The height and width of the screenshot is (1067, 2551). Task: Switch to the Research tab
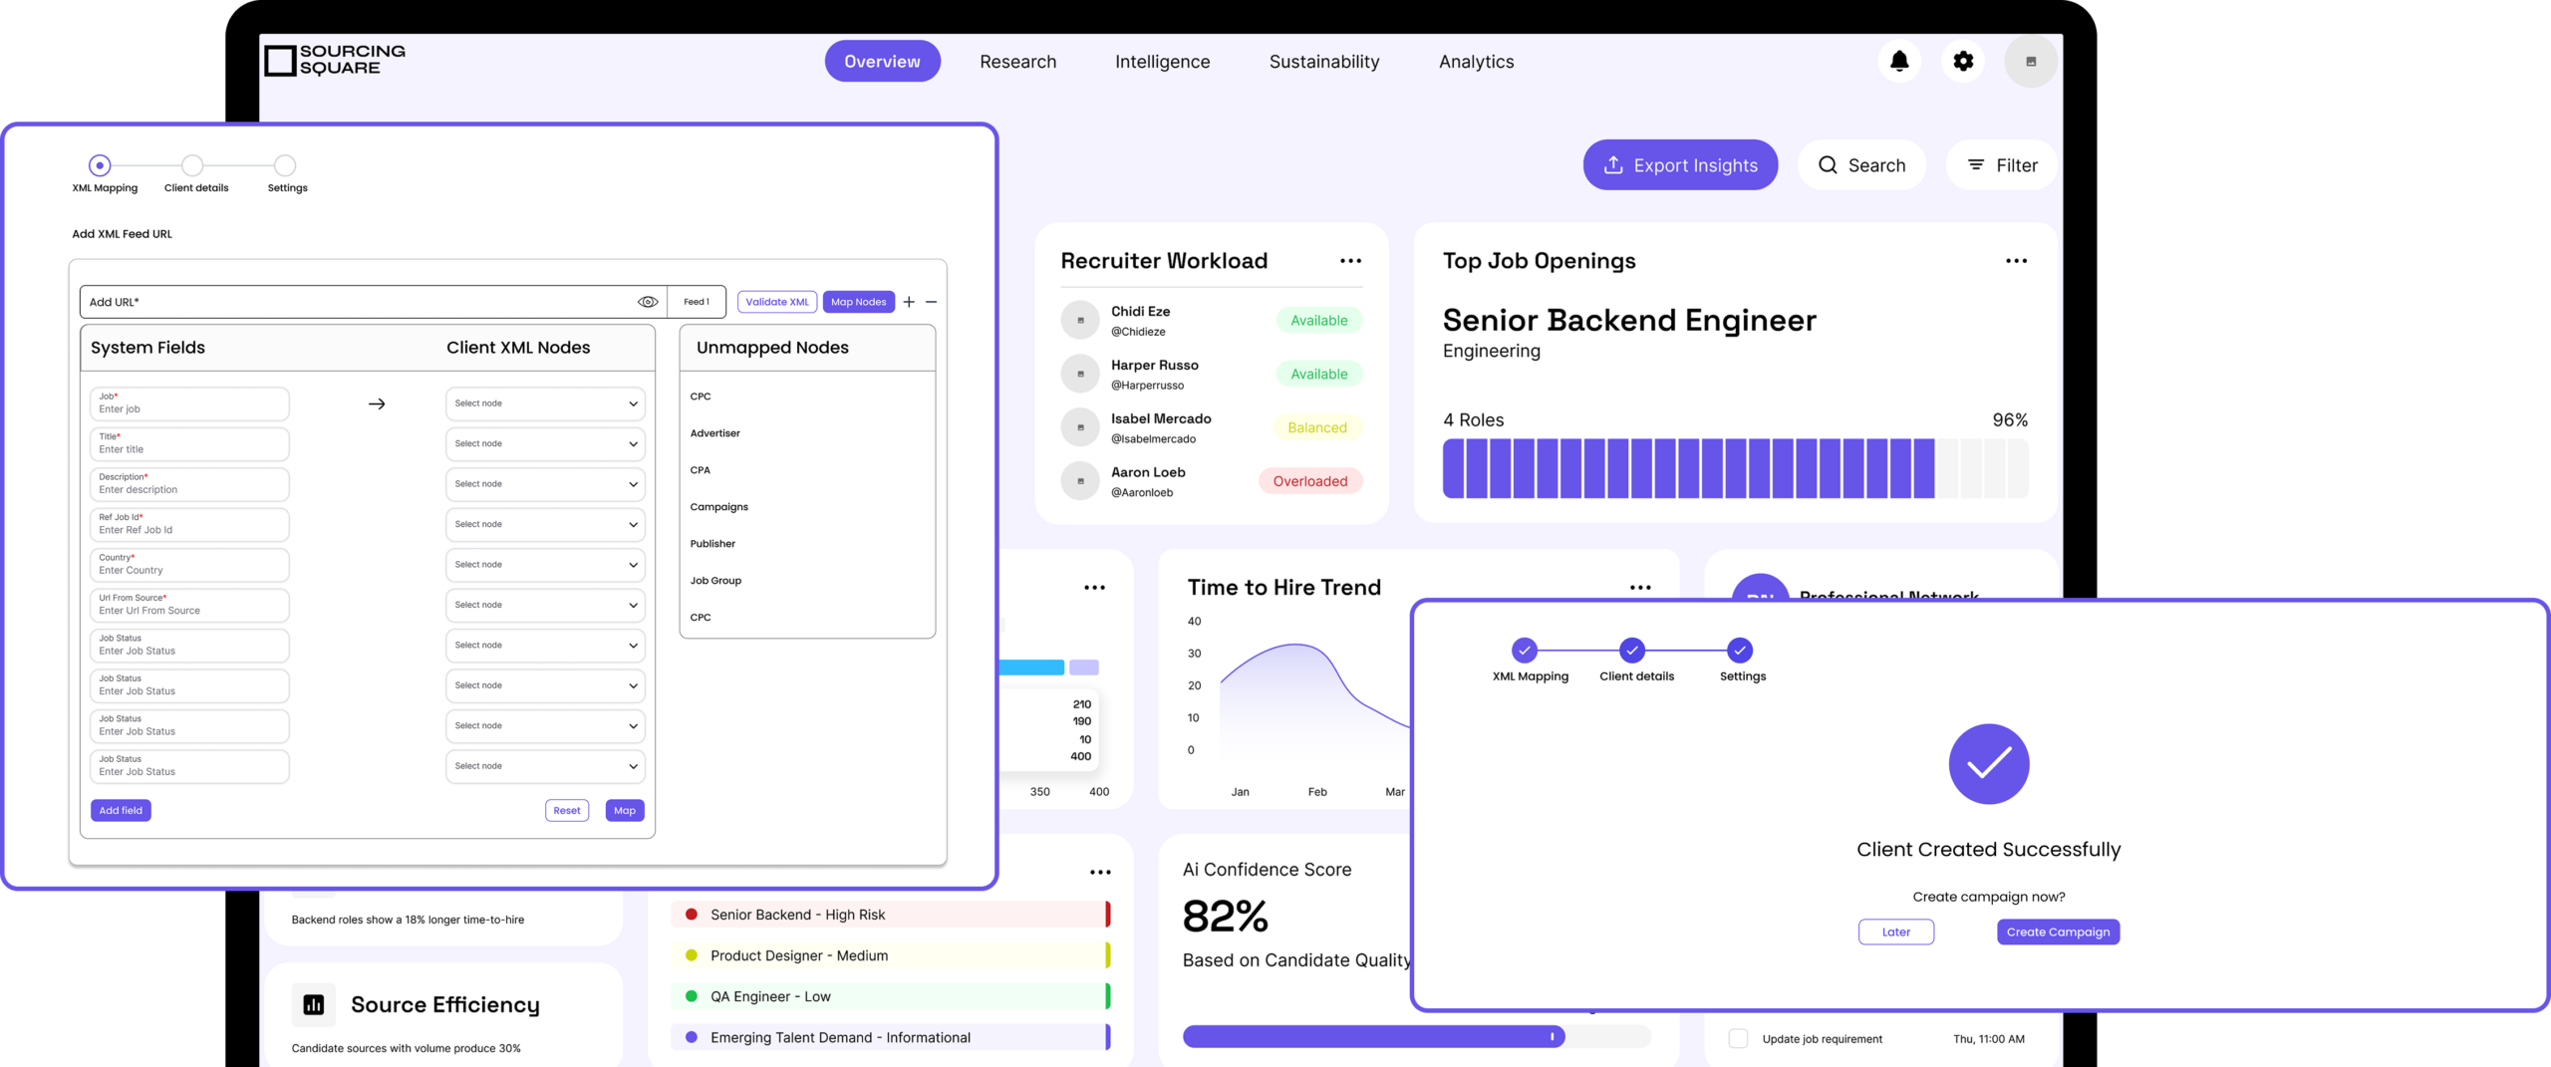[x=1017, y=62]
